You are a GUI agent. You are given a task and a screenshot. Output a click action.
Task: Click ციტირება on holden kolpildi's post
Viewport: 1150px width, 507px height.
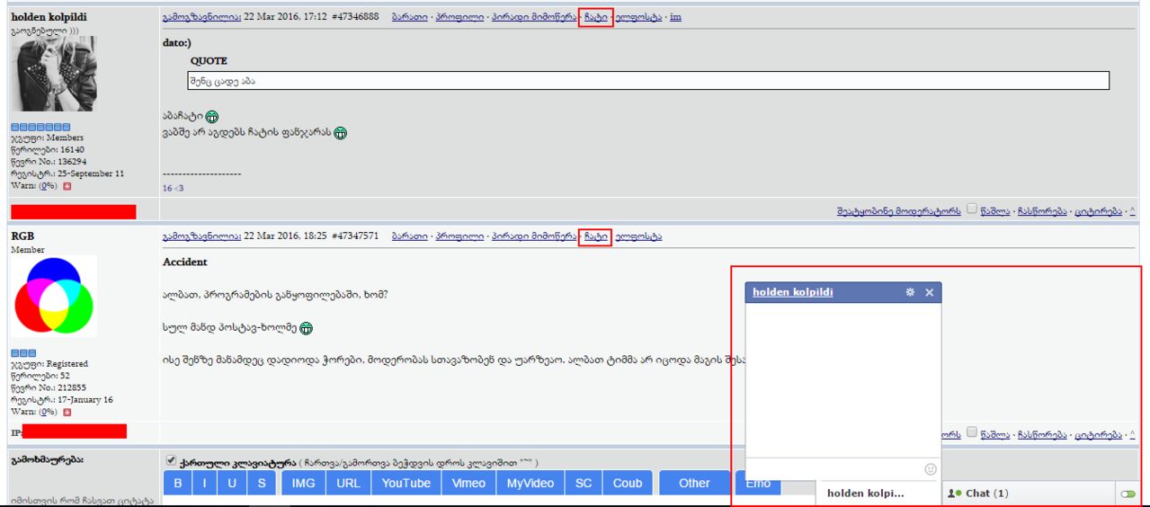[1098, 210]
